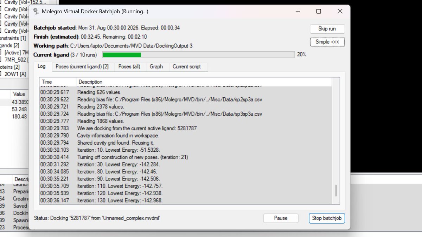
Task: Select the active ligand 5281787 log entry
Action: pos(185,128)
